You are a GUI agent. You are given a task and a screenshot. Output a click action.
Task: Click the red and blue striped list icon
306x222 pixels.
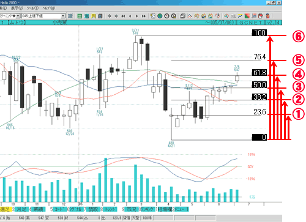(x=254, y=16)
